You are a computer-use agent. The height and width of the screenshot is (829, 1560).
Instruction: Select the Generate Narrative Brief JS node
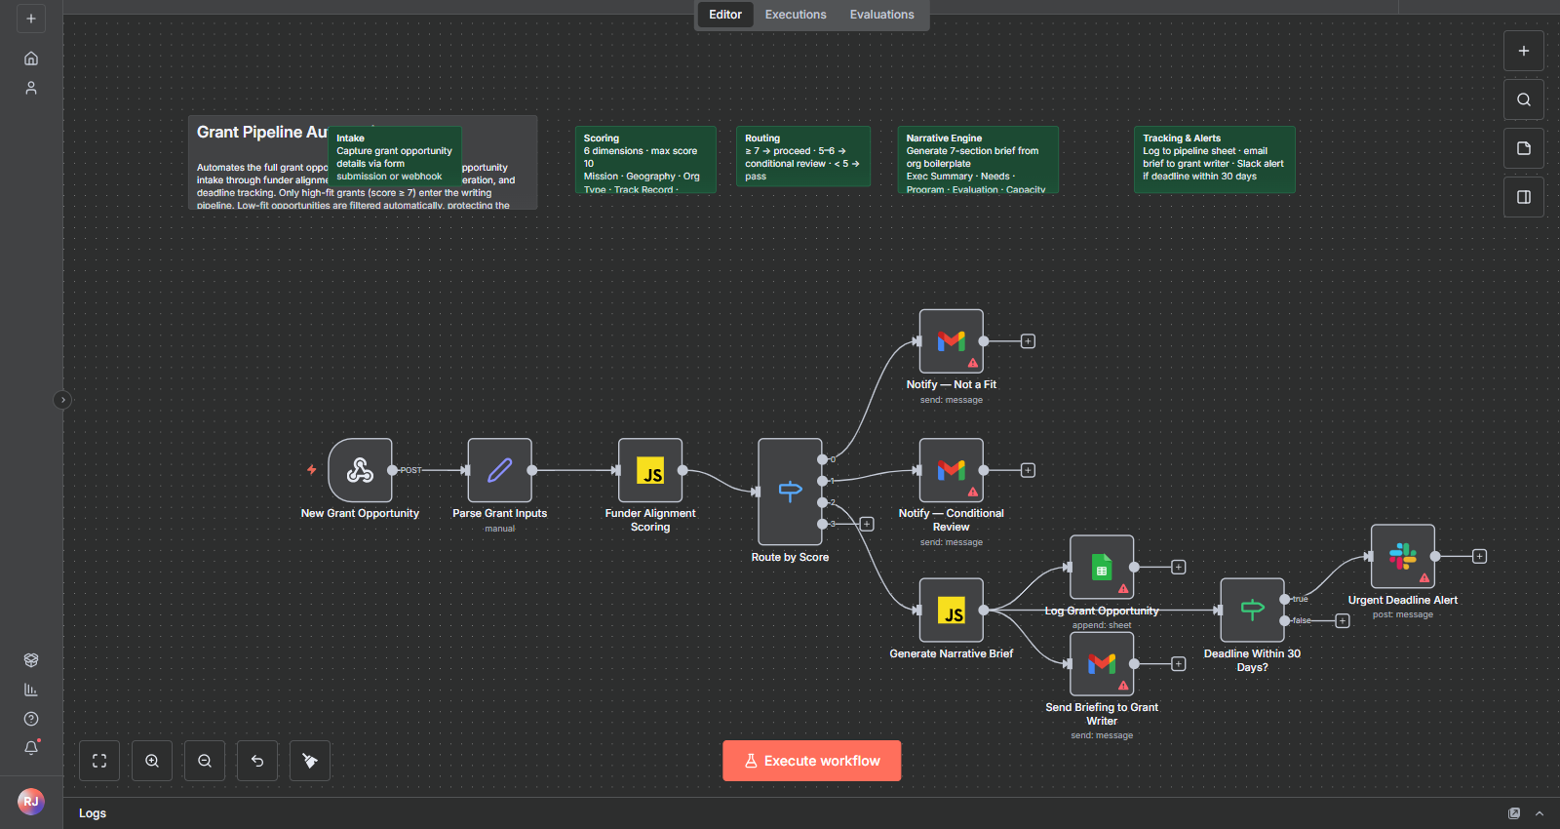(951, 611)
